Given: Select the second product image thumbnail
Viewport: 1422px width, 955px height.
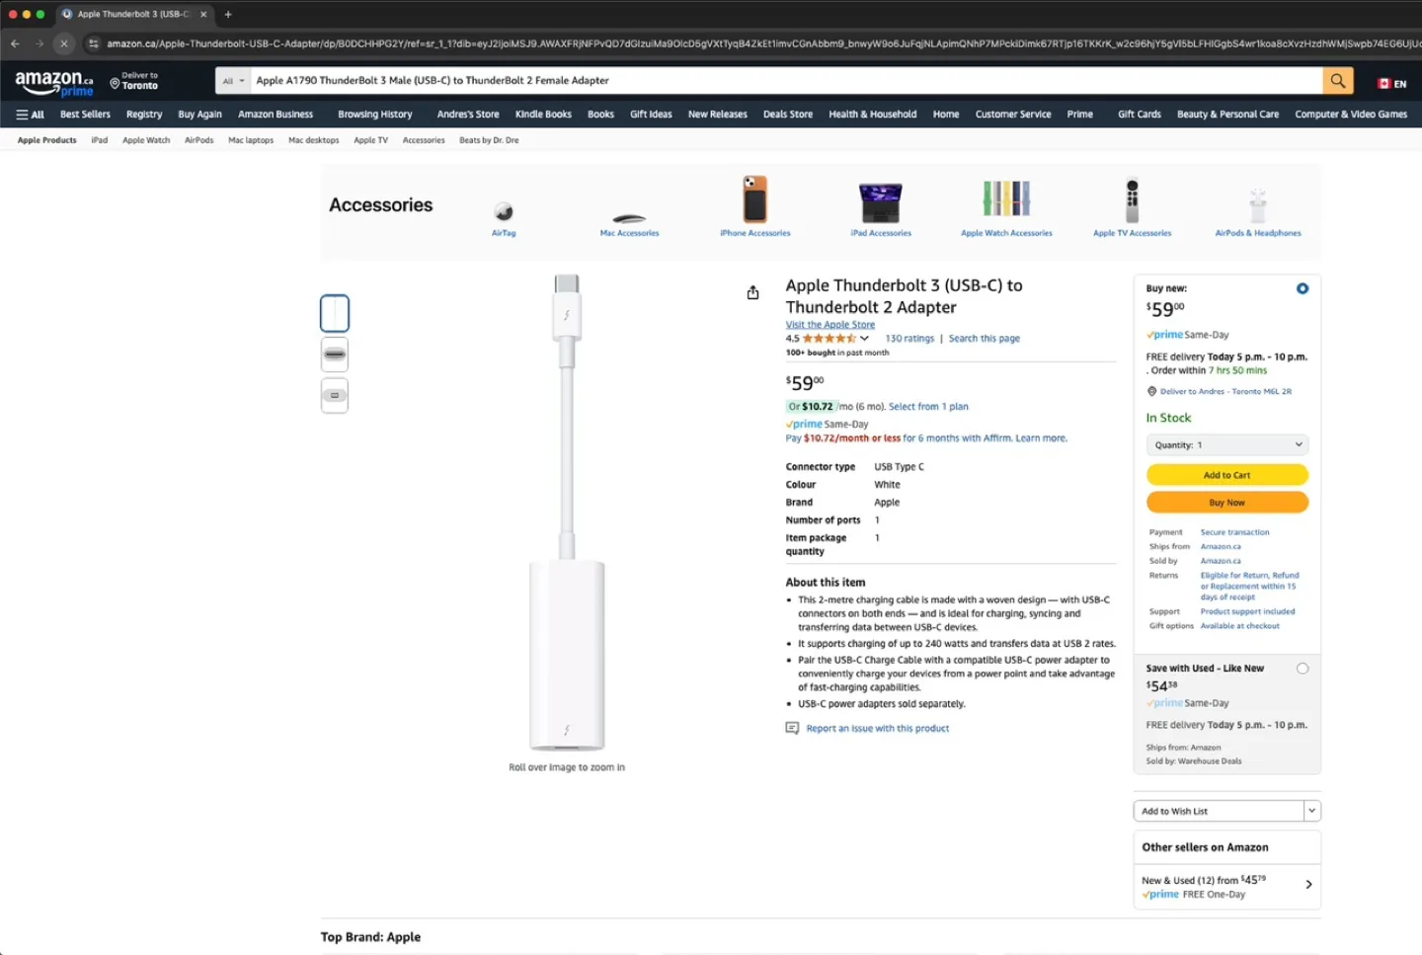Looking at the screenshot, I should (334, 354).
